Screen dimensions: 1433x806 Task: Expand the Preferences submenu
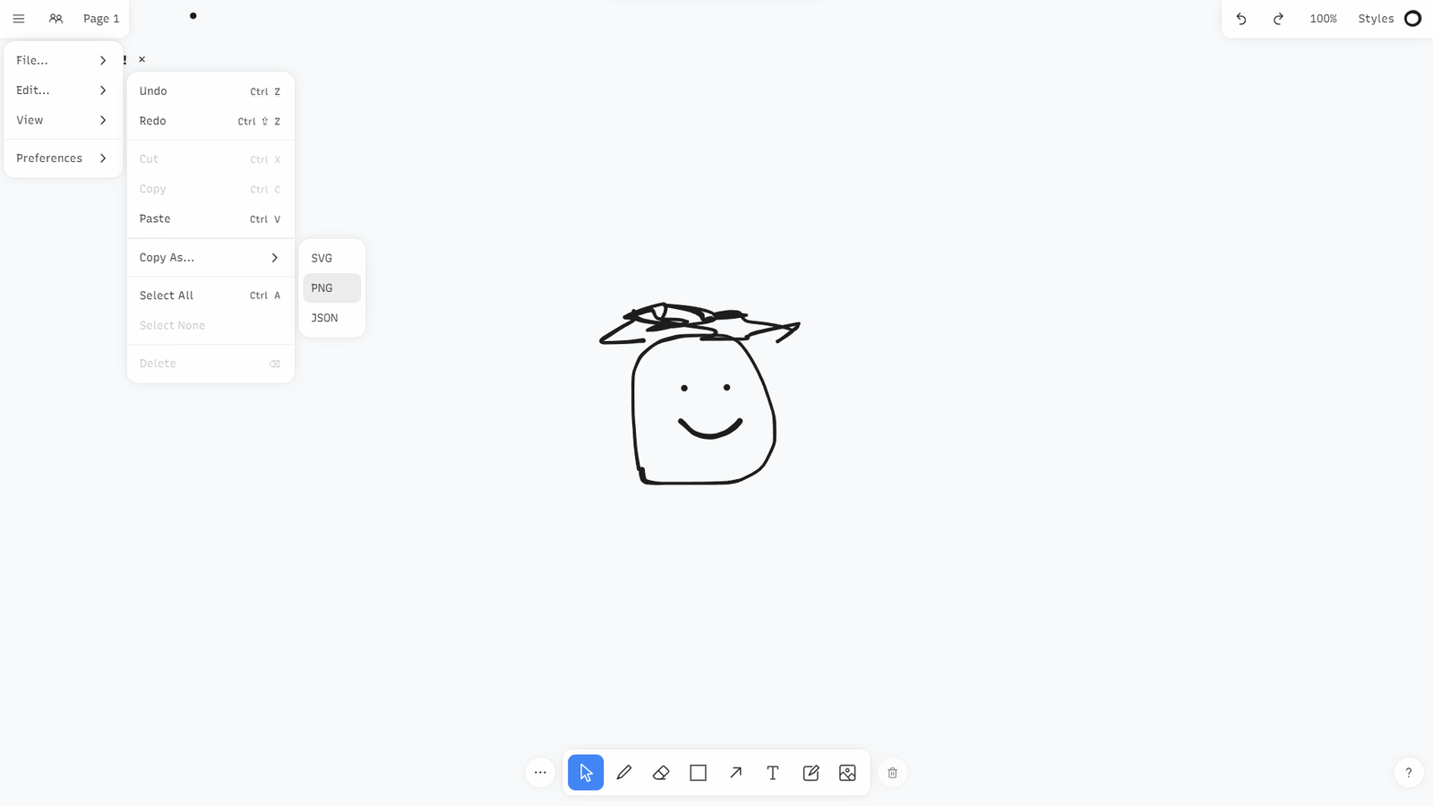(62, 159)
